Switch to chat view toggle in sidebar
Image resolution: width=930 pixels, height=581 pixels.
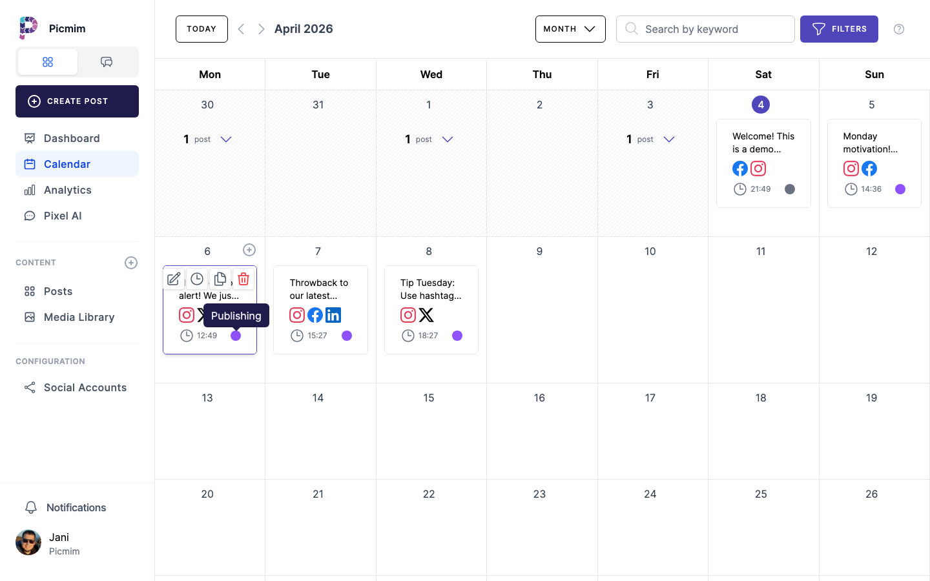pos(107,62)
